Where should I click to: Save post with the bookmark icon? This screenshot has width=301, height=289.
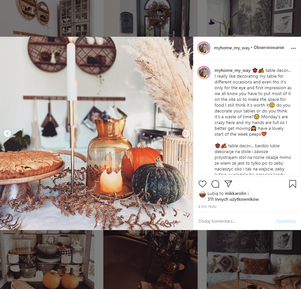[x=293, y=184]
